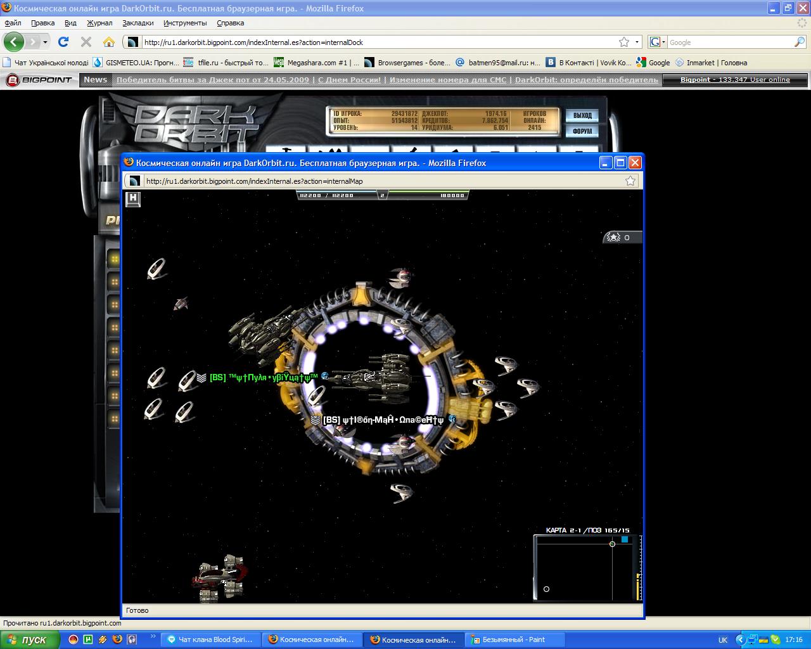
Task: Click the shield bar showing 180000
Action: (x=430, y=195)
